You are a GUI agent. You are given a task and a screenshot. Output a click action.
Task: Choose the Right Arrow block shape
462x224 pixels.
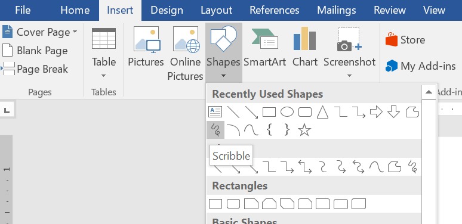(x=376, y=112)
